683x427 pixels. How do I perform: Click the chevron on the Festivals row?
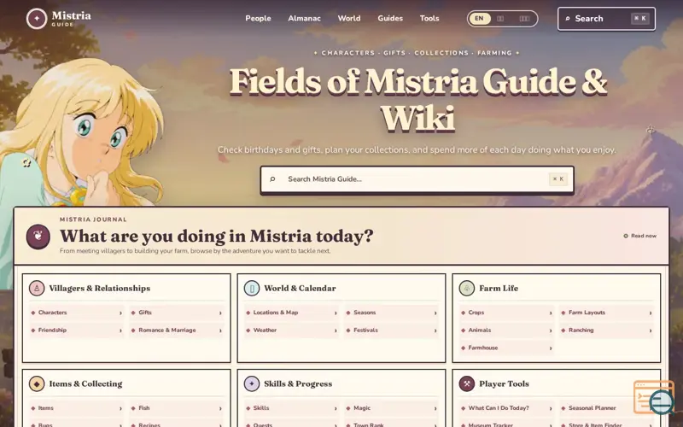435,330
